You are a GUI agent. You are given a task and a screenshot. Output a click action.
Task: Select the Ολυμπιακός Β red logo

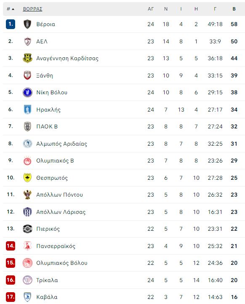click(x=27, y=160)
